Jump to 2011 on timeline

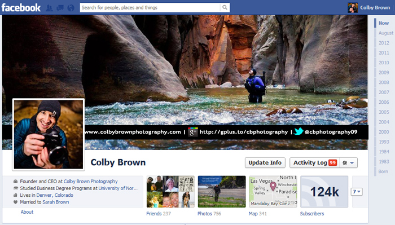pos(384,52)
